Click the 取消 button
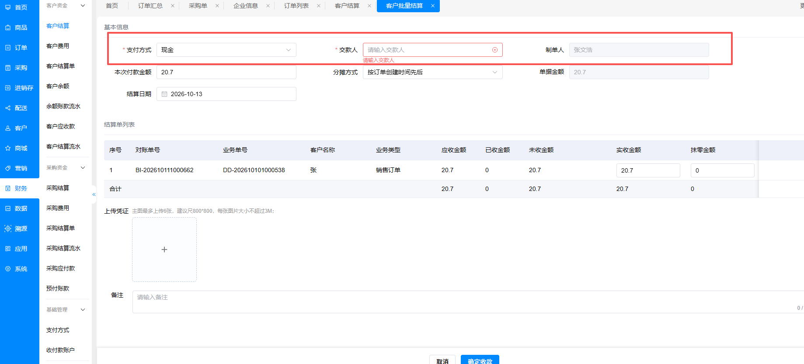This screenshot has height=364, width=804. point(442,361)
